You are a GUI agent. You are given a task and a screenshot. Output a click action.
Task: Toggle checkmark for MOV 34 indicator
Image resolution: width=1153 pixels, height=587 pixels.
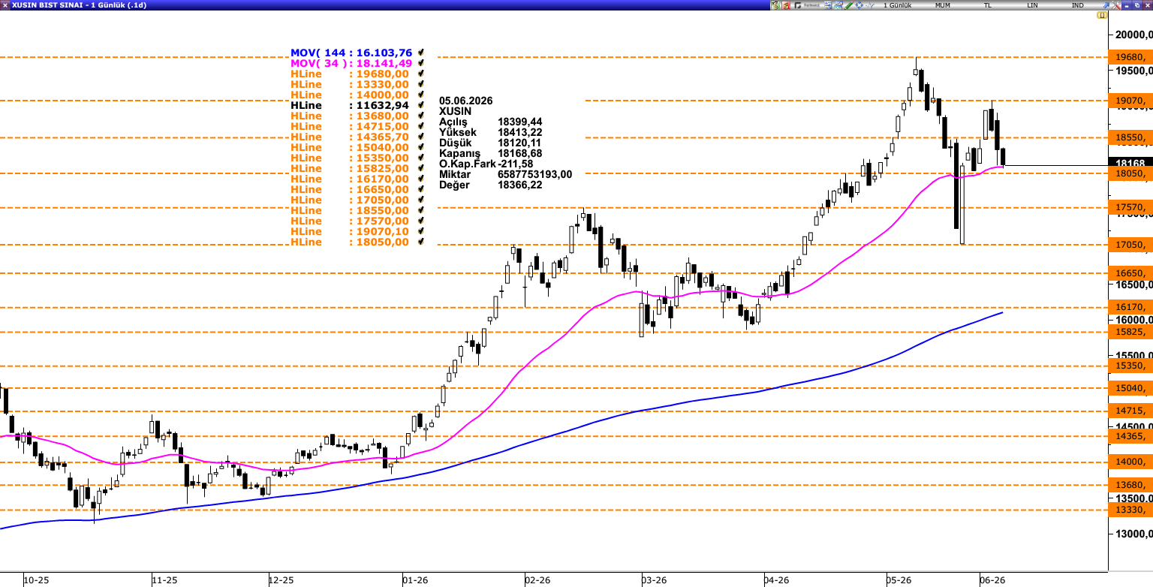coord(421,63)
